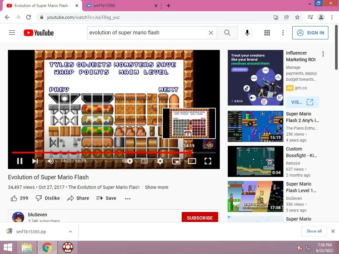Show all downloads
The height and width of the screenshot is (254, 339).
314,231
